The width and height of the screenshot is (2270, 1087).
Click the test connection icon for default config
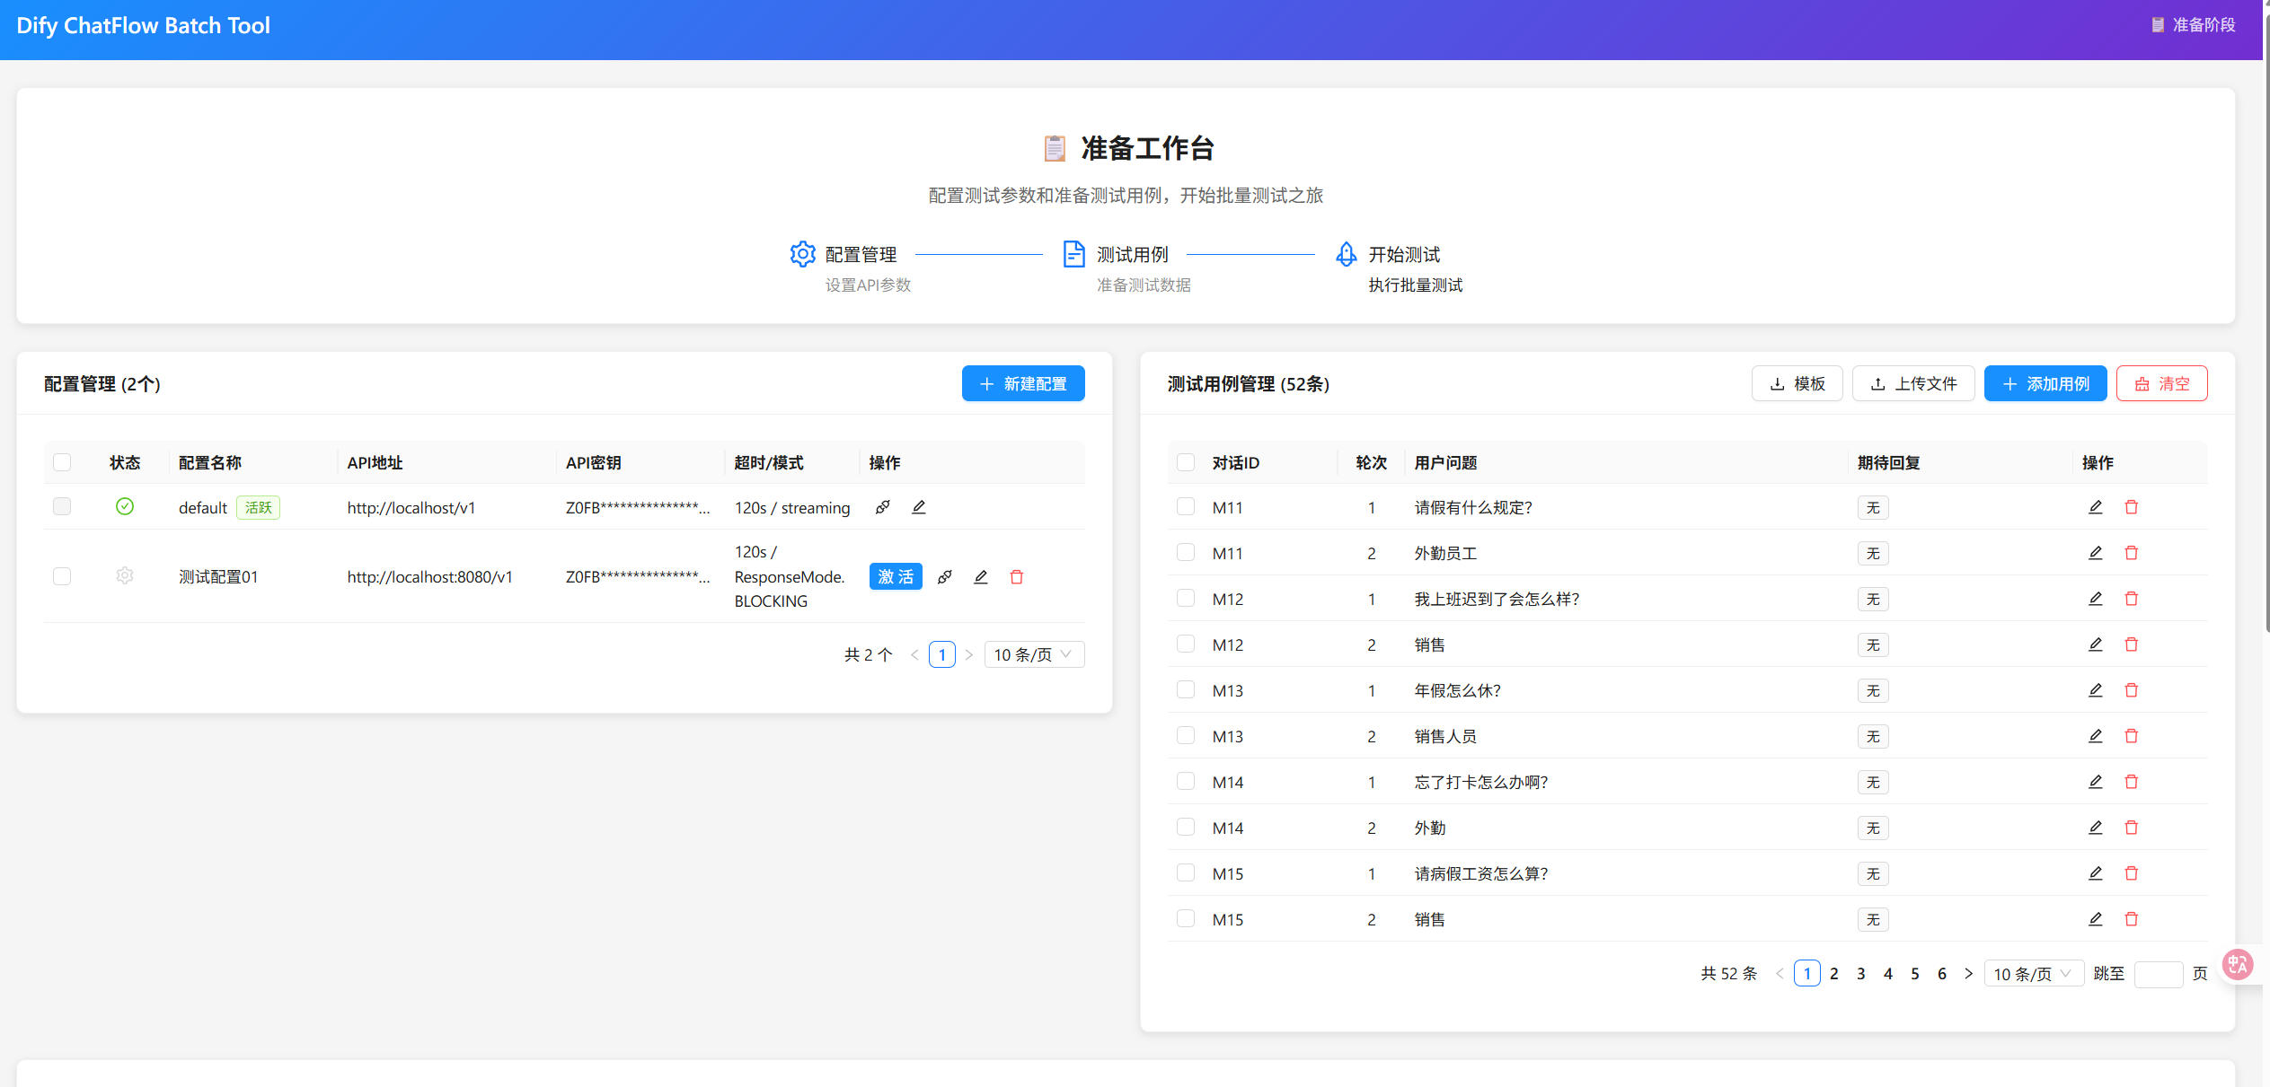882,507
